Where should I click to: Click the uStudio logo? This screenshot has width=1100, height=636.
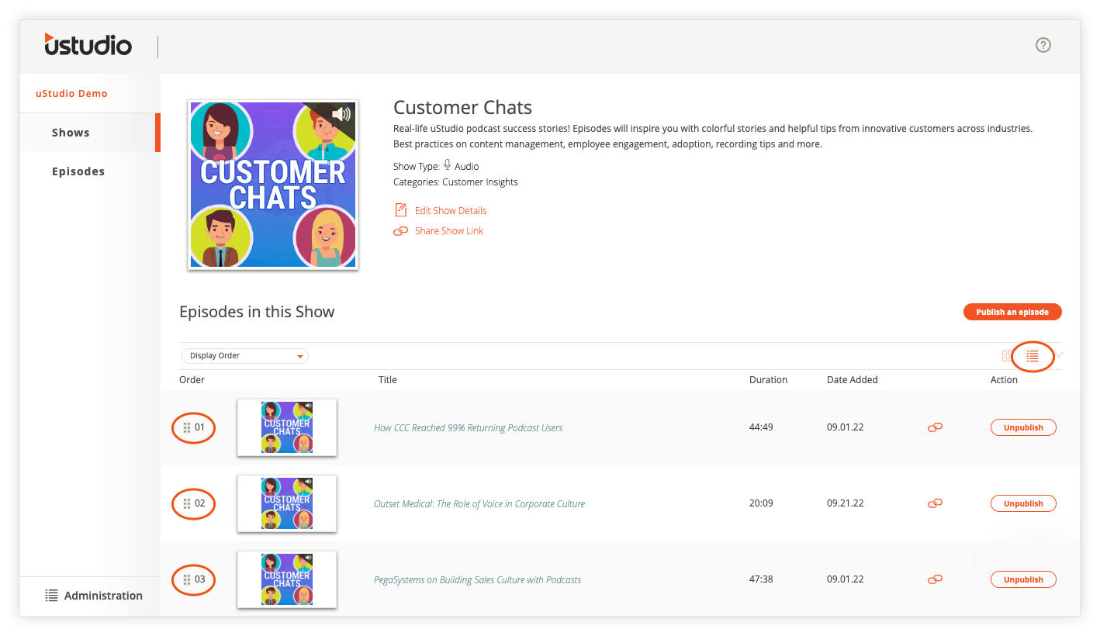[88, 44]
